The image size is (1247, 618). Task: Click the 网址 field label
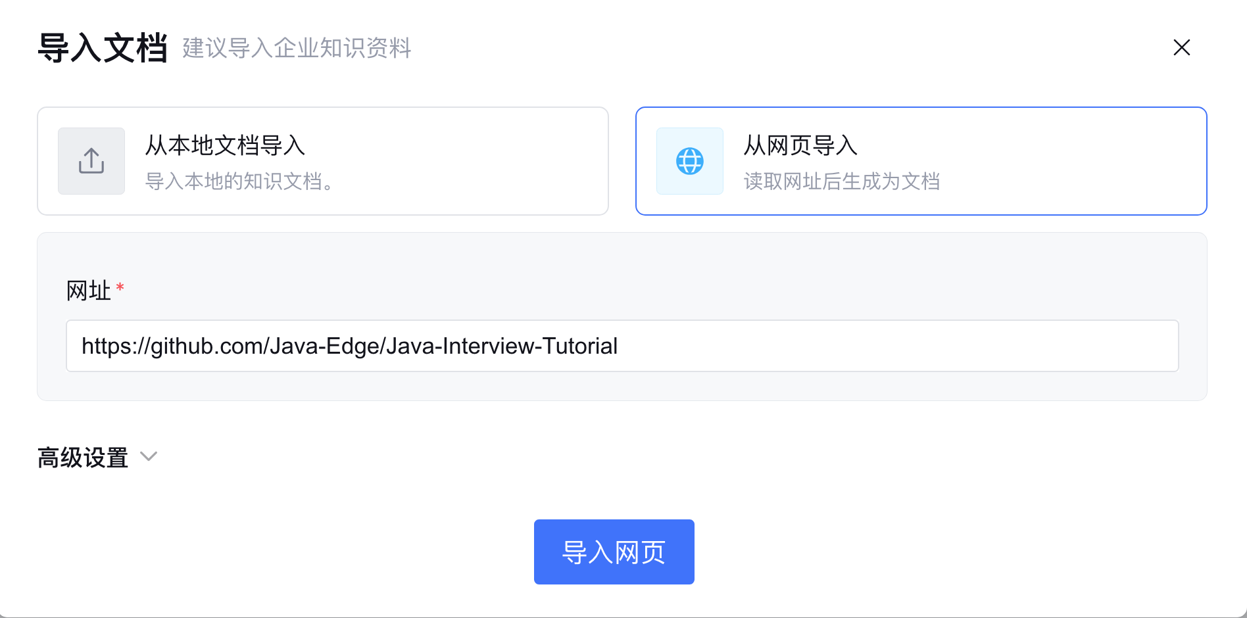(x=88, y=291)
